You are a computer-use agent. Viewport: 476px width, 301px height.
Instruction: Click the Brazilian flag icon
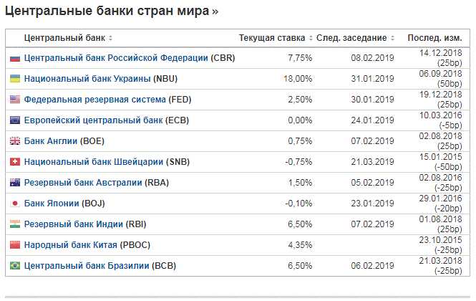tap(15, 267)
